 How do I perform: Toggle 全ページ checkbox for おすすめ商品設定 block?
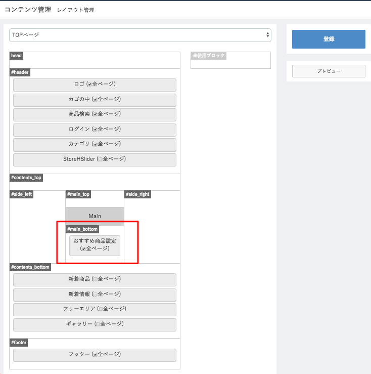tap(83, 249)
